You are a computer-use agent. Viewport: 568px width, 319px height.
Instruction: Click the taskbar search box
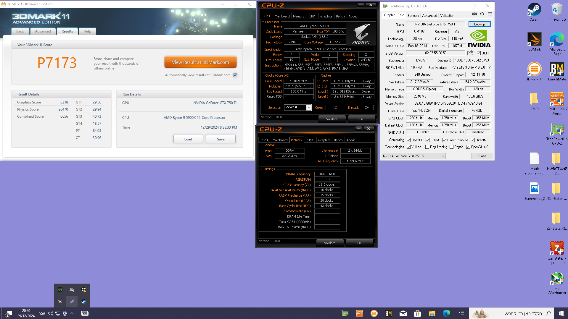511,313
